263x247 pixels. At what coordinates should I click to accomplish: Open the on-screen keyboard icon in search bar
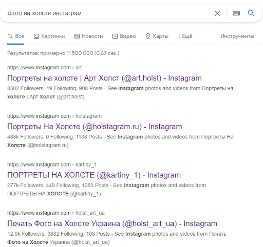click(x=236, y=13)
